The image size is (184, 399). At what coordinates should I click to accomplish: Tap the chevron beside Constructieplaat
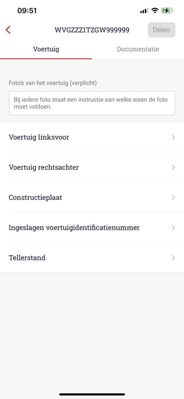(173, 197)
